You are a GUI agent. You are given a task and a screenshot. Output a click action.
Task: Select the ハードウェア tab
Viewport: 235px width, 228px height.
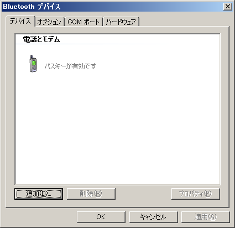[x=121, y=22]
